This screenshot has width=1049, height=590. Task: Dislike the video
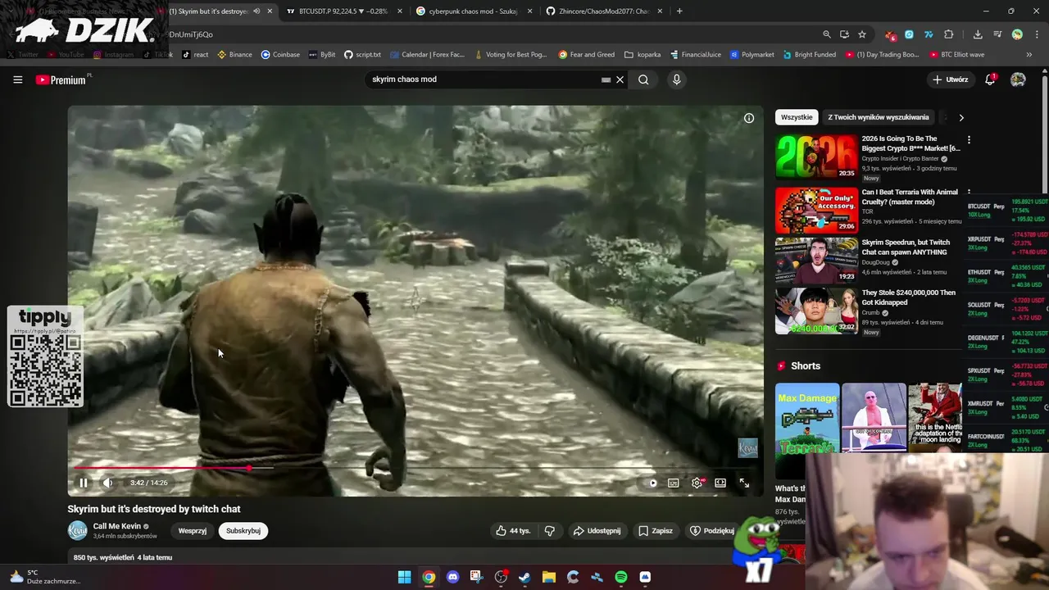pyautogui.click(x=550, y=531)
